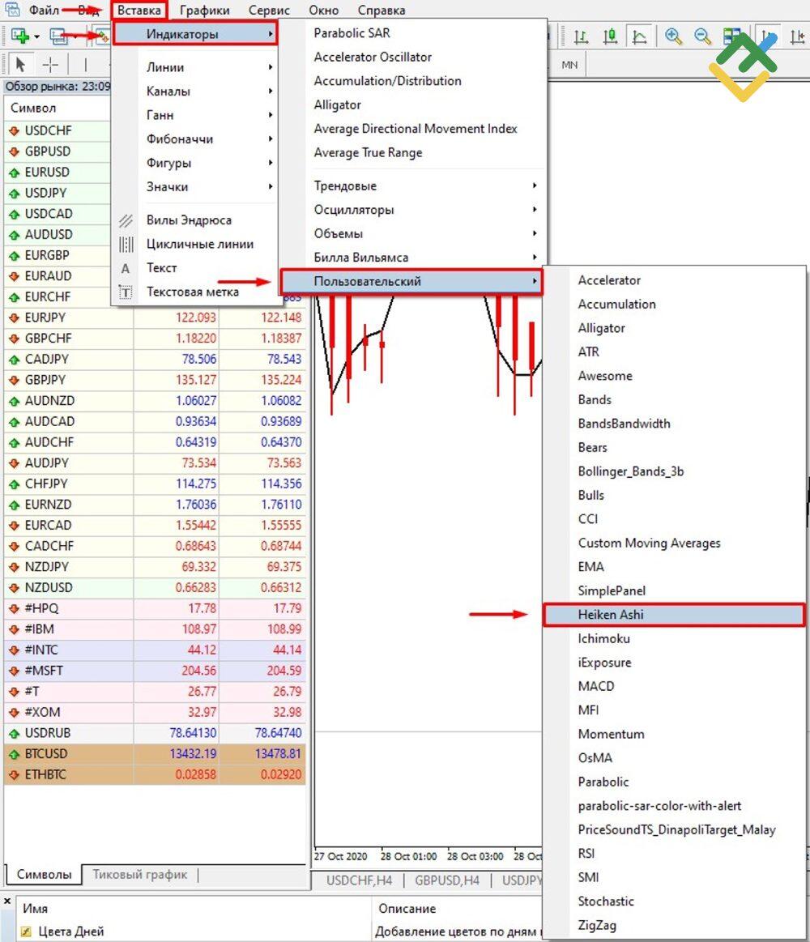The height and width of the screenshot is (942, 810).
Task: Open the Вставка menu
Action: point(139,11)
